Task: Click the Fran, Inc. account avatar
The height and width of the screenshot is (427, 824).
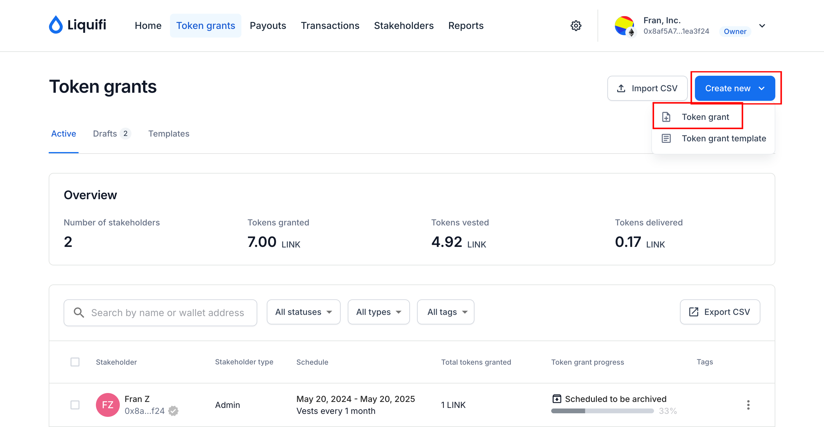Action: tap(624, 26)
